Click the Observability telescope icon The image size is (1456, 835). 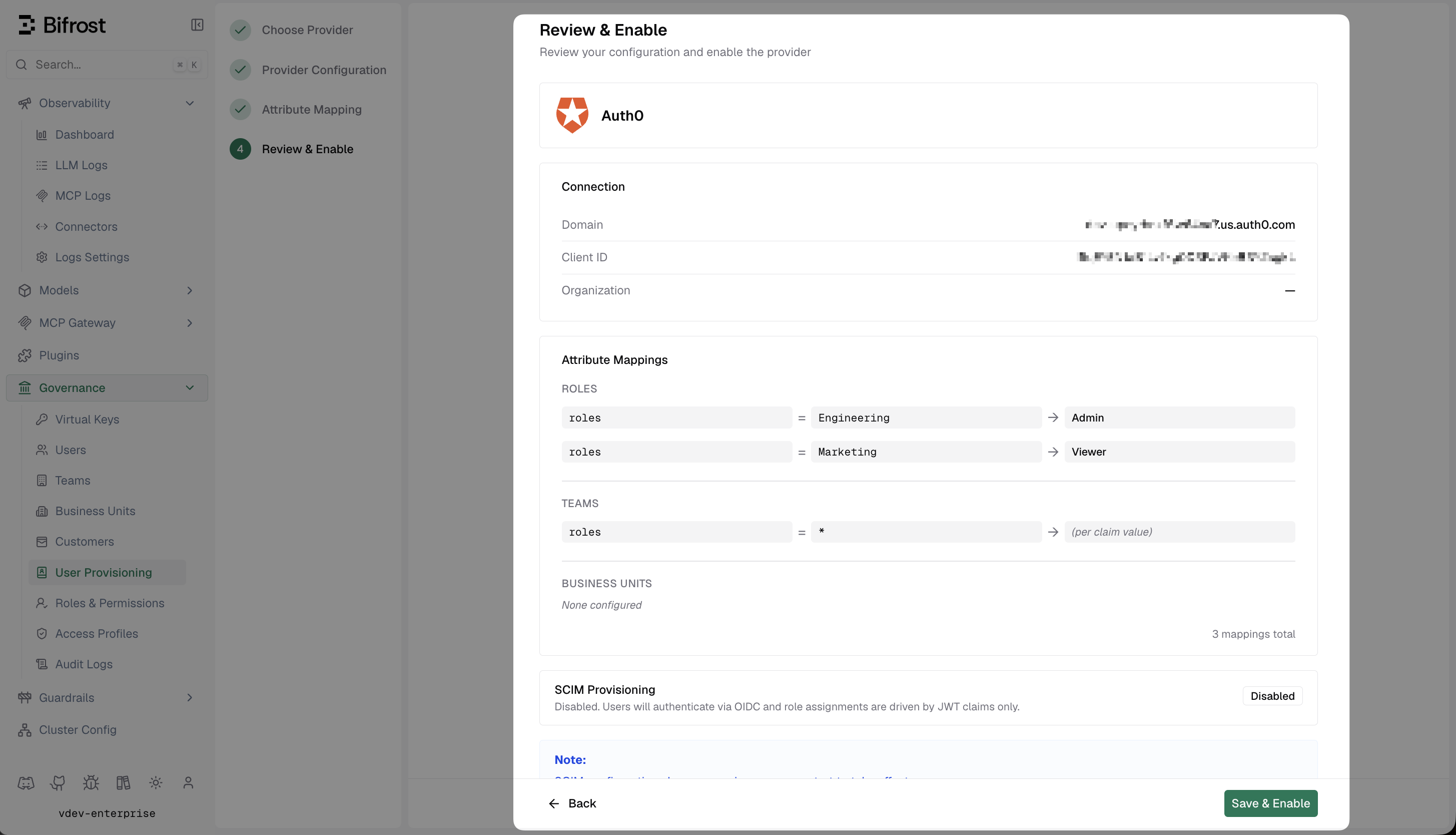pos(25,103)
